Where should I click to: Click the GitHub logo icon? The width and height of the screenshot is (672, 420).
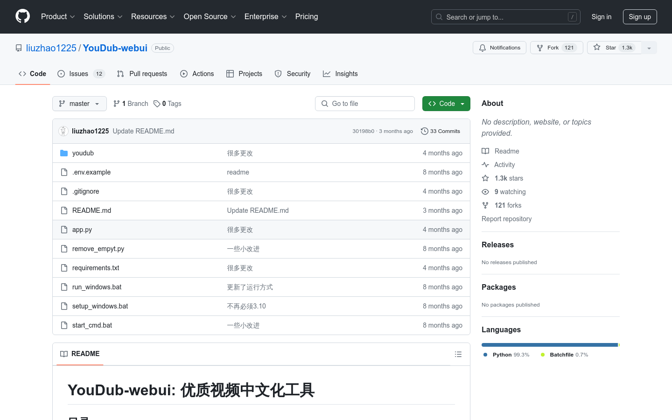click(22, 16)
